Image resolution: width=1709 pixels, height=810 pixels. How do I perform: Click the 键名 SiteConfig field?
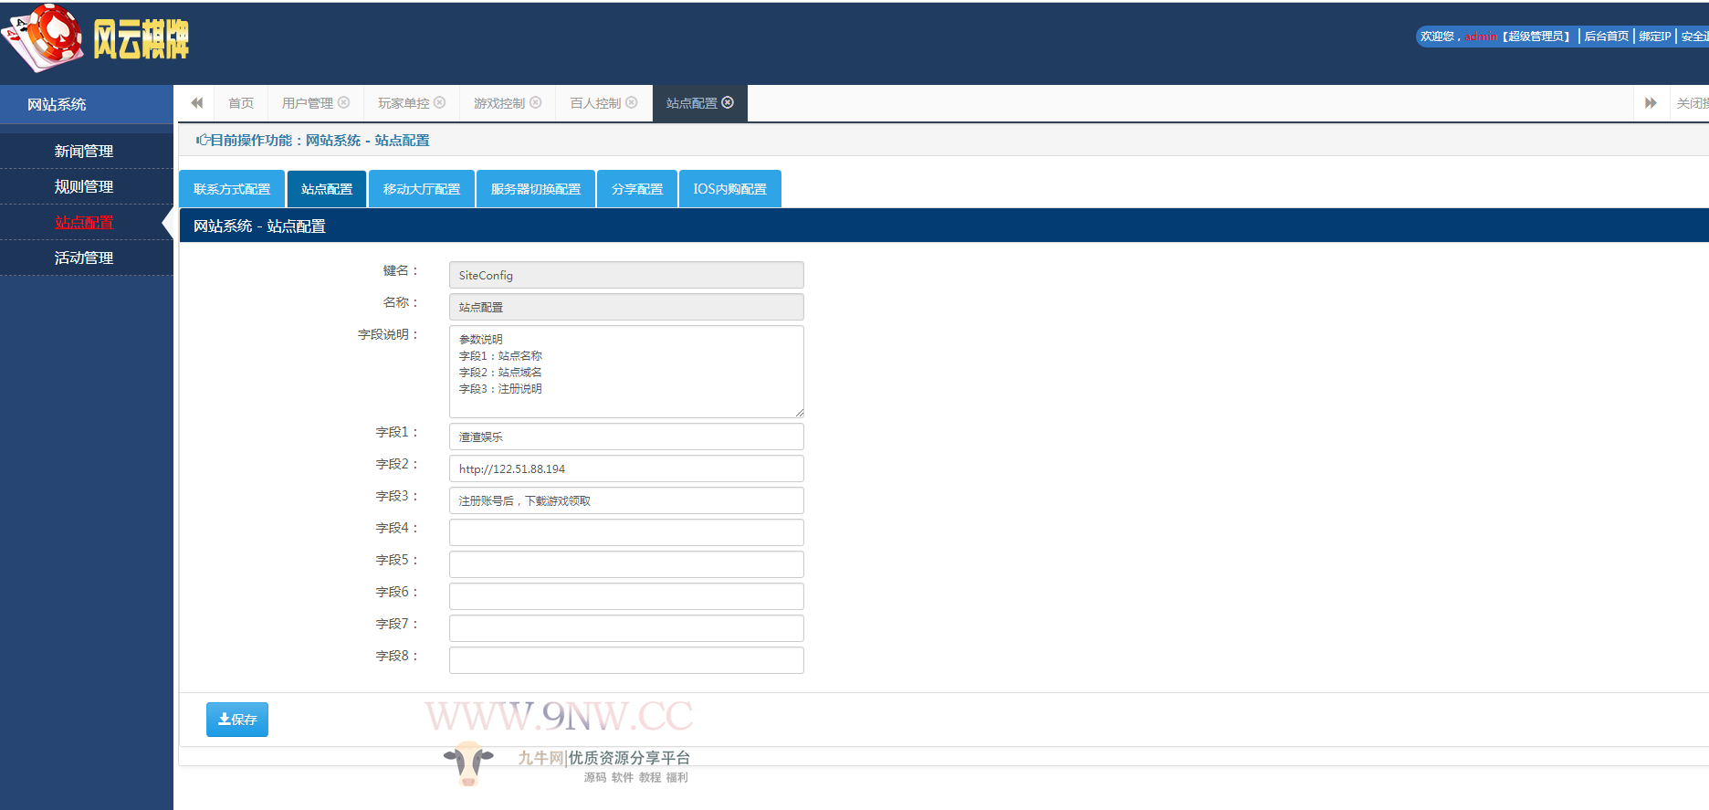coord(626,275)
